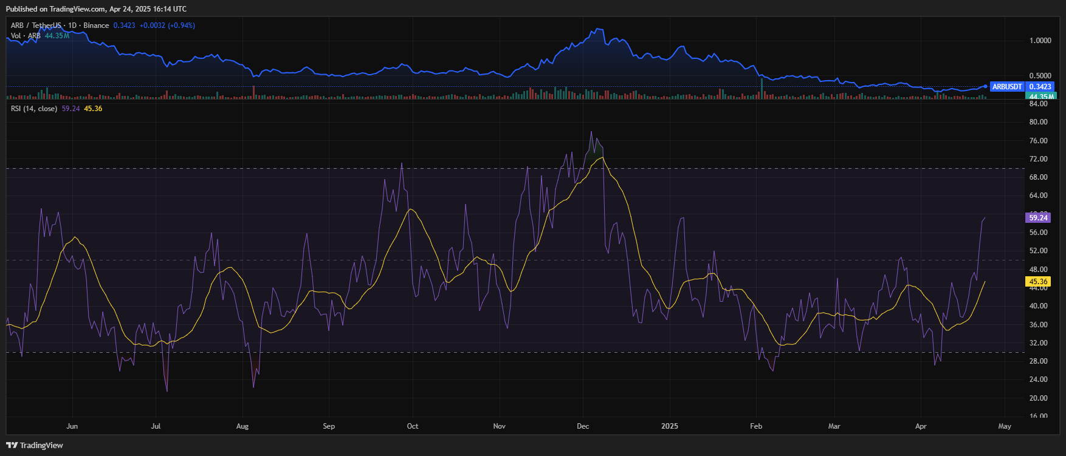
Task: Click the Published on TradingView.com header text
Action: (96, 9)
